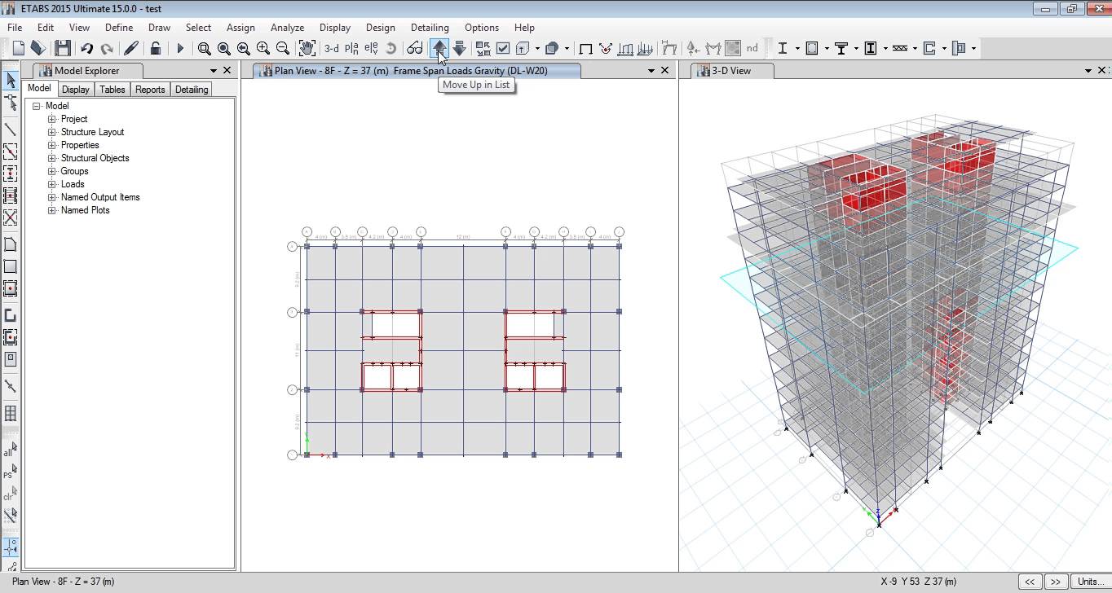
Task: Click the 'clr' clear selection button
Action: [x=11, y=494]
